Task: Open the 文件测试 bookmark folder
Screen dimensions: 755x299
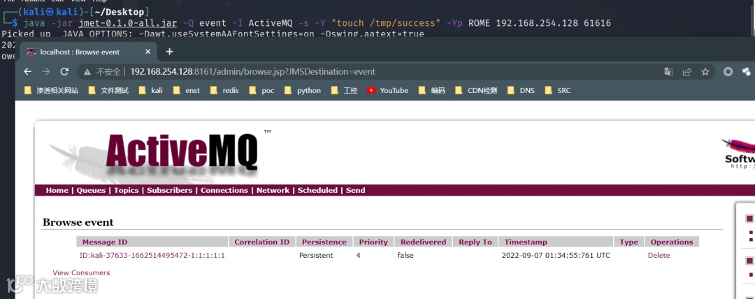Action: tap(109, 90)
